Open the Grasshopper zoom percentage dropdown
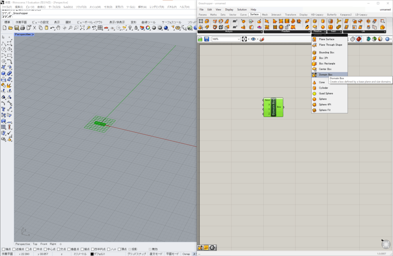This screenshot has height=256, width=393. (239, 39)
